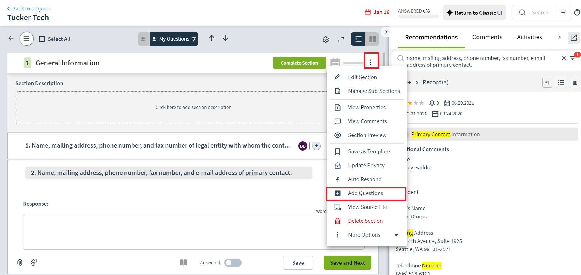Open question 1 about legal entity
This screenshot has height=275, width=581.
click(158, 146)
